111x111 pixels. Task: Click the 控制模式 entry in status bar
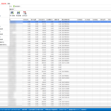pyautogui.click(x=84, y=109)
